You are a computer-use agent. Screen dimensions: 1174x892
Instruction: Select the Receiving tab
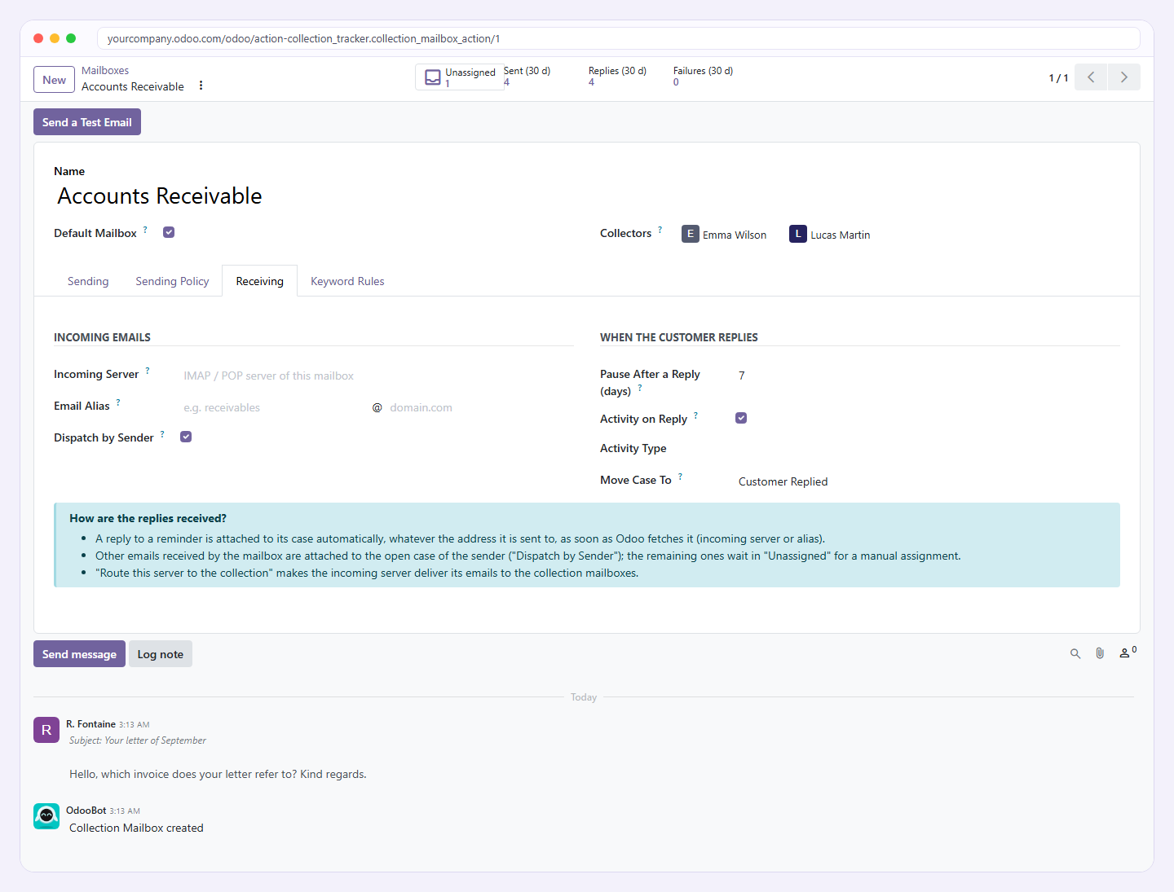pyautogui.click(x=260, y=281)
